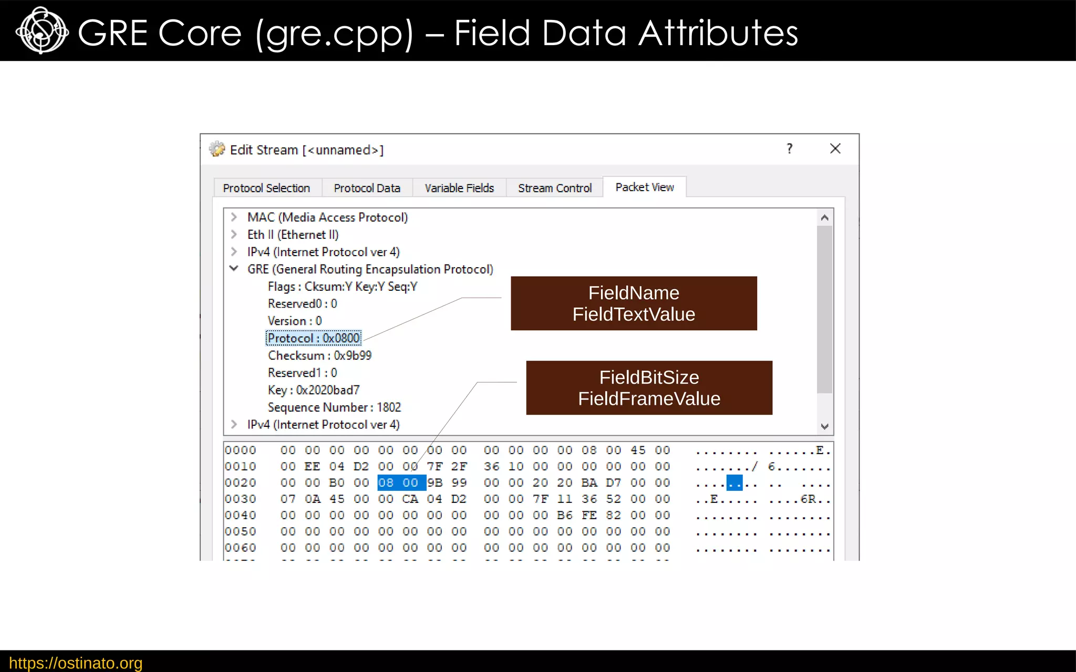
Task: Click the GRE (General Routing Encapsulation Protocol) label
Action: click(370, 269)
